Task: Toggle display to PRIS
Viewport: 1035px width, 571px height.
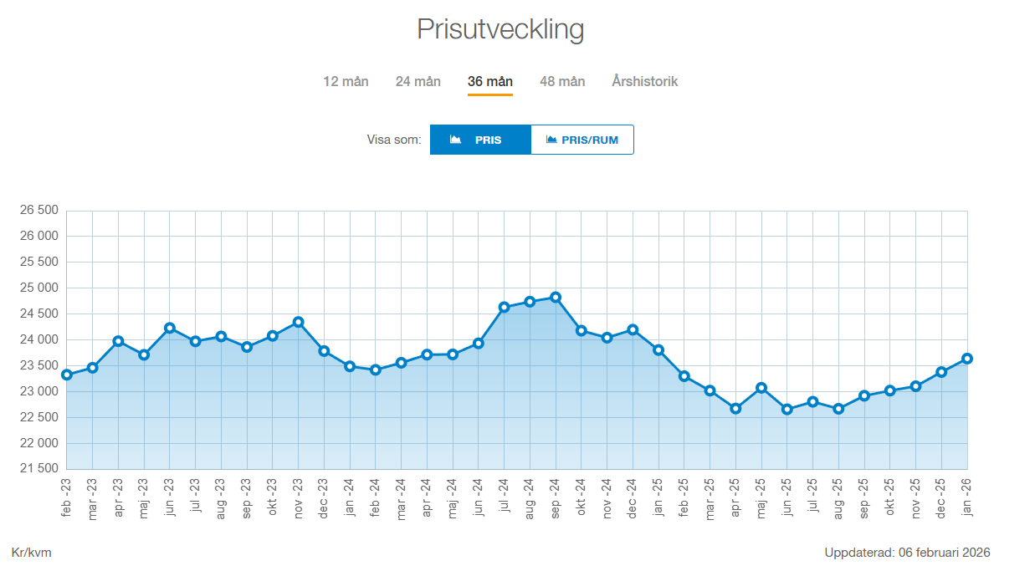Action: pyautogui.click(x=480, y=140)
